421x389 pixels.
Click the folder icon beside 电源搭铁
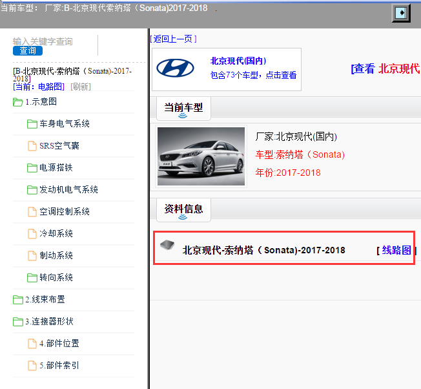point(32,168)
